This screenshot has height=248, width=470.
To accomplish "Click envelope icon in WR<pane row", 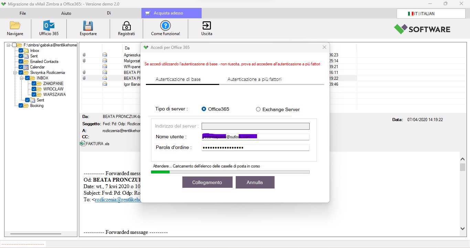I will click(105, 66).
